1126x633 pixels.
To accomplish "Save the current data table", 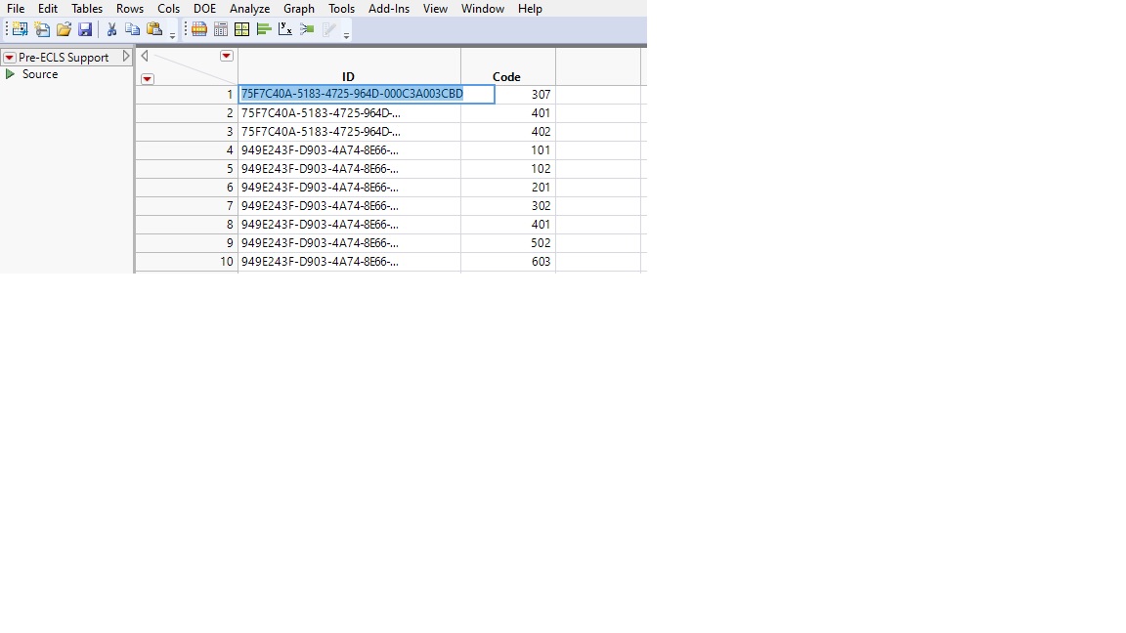I will coord(85,28).
